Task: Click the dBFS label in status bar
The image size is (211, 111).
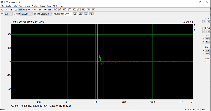Action: pyautogui.click(x=204, y=110)
